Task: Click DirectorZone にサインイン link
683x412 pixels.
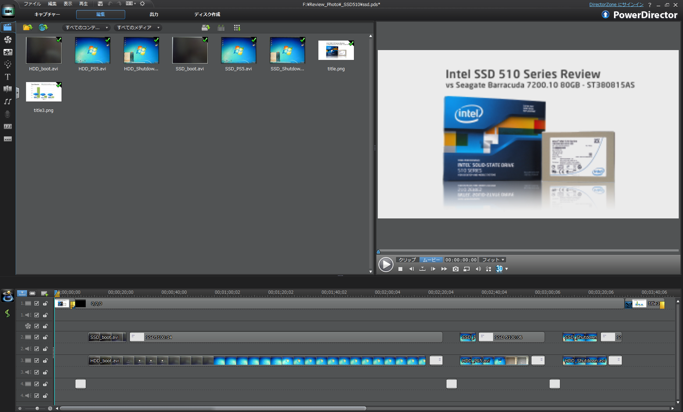Action: [x=616, y=5]
